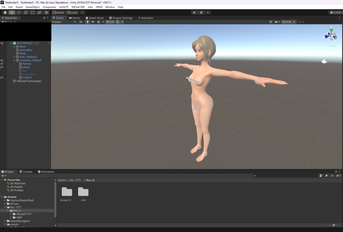Select the Hand tool in the toolbar
Screen dimensions: 343x232
[5, 12]
